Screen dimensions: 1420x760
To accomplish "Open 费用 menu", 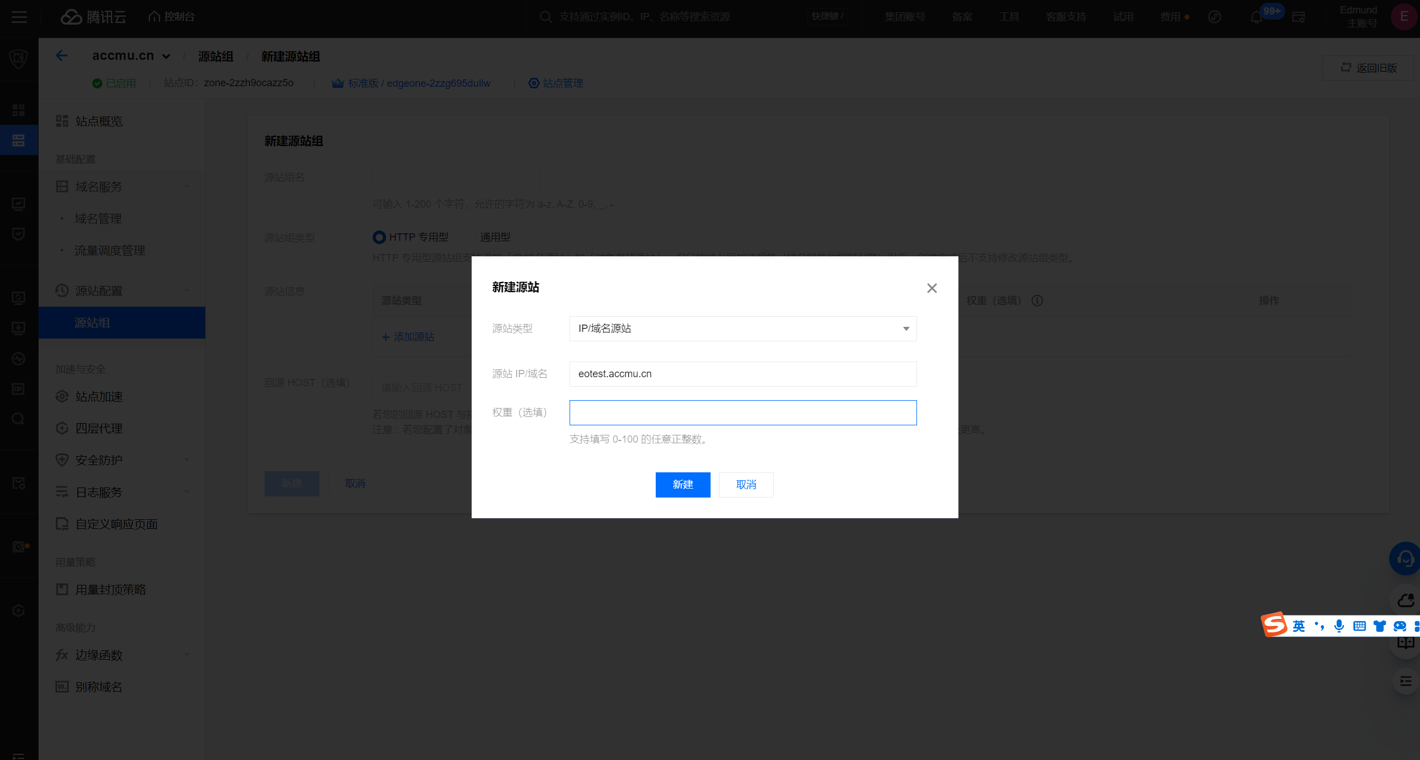I will (1170, 17).
